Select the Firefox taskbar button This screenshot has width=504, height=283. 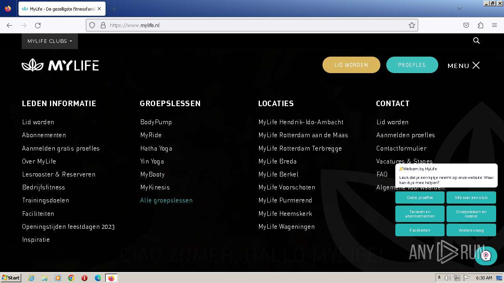[x=111, y=278]
